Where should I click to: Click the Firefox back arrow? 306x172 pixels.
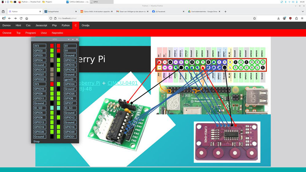point(9,18)
